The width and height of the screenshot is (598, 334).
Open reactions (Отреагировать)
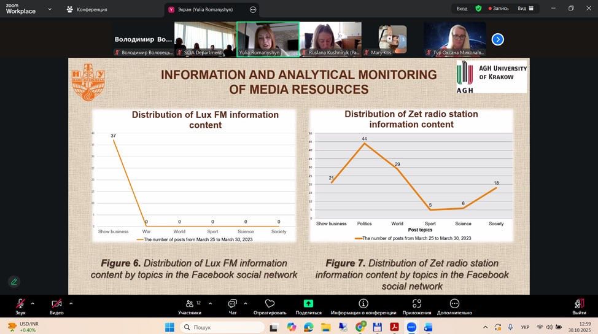pyautogui.click(x=270, y=304)
